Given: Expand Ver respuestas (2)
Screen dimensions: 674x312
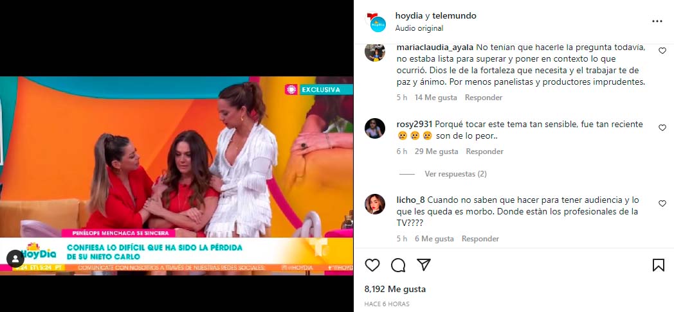Looking at the screenshot, I should [455, 174].
